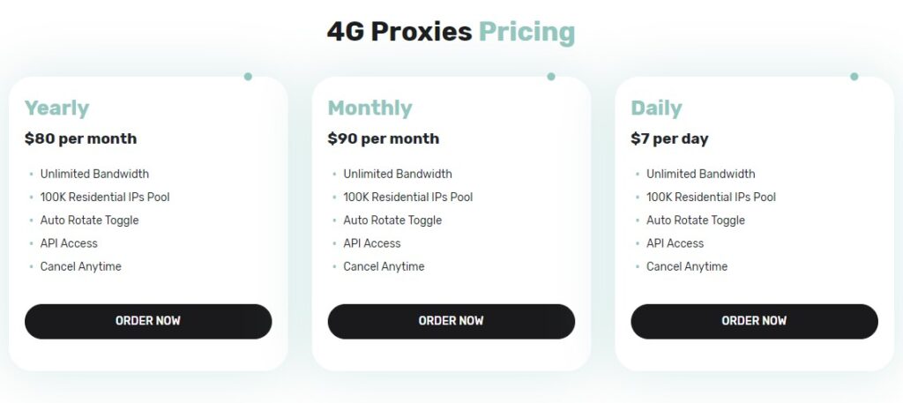
Task: Click Cancel Anytime in the Daily card
Action: 687,266
